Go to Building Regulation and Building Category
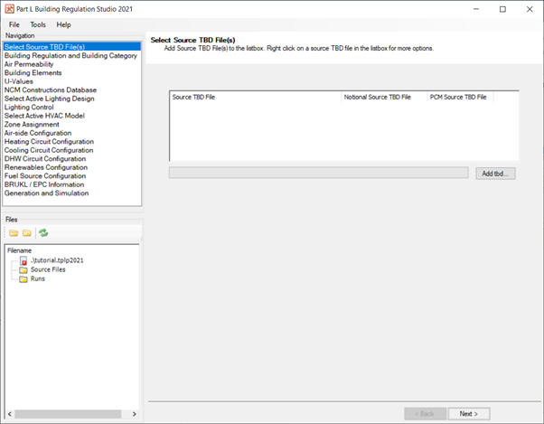Image resolution: width=544 pixels, height=424 pixels. tap(70, 55)
